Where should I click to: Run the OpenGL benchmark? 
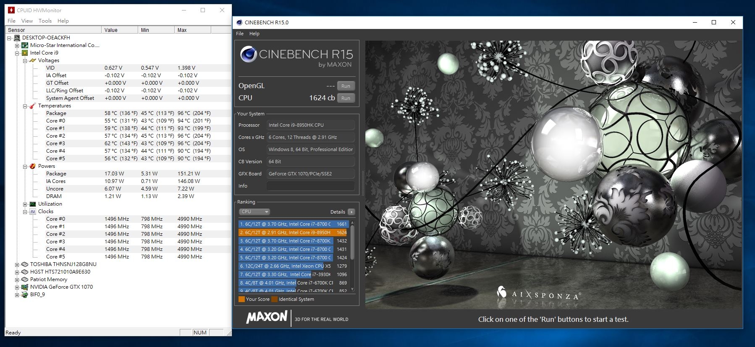click(346, 86)
